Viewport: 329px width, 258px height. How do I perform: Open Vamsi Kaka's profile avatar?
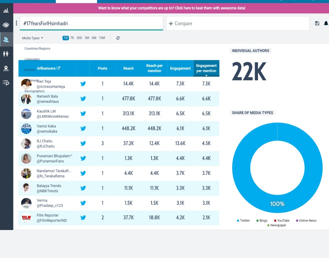coord(26,128)
